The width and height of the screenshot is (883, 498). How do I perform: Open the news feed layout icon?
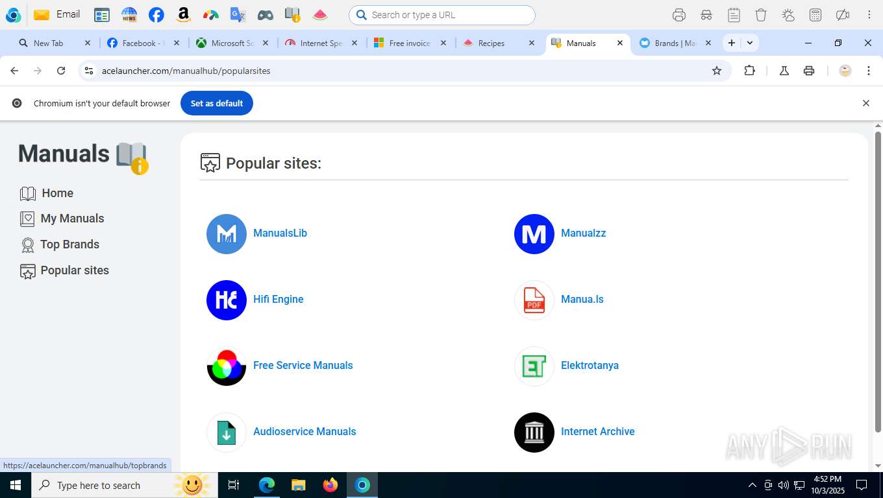pyautogui.click(x=102, y=15)
